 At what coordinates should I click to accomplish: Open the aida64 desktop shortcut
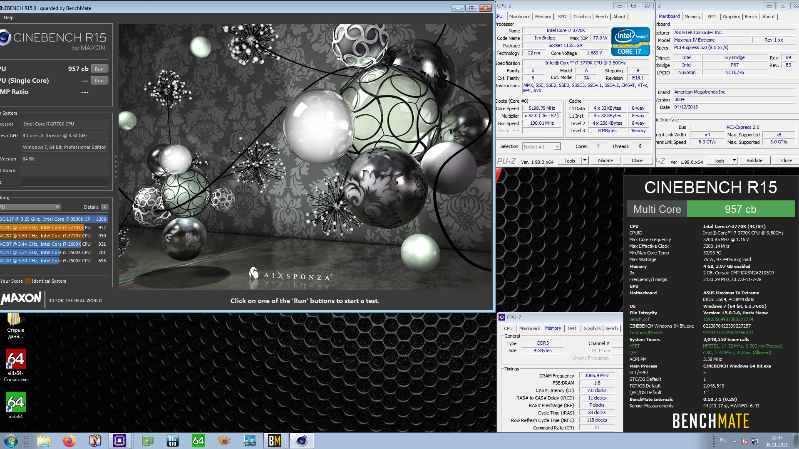pos(16,406)
